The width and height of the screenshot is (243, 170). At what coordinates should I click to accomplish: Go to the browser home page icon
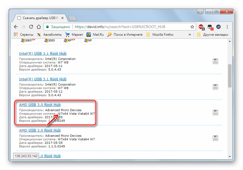tap(39, 27)
